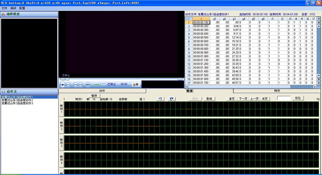Jump to bottom of grid scrollbar
The width and height of the screenshot is (322, 175).
tap(319, 83)
